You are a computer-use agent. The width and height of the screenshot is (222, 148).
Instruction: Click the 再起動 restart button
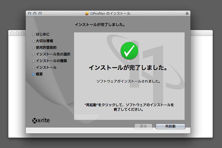click(170, 126)
